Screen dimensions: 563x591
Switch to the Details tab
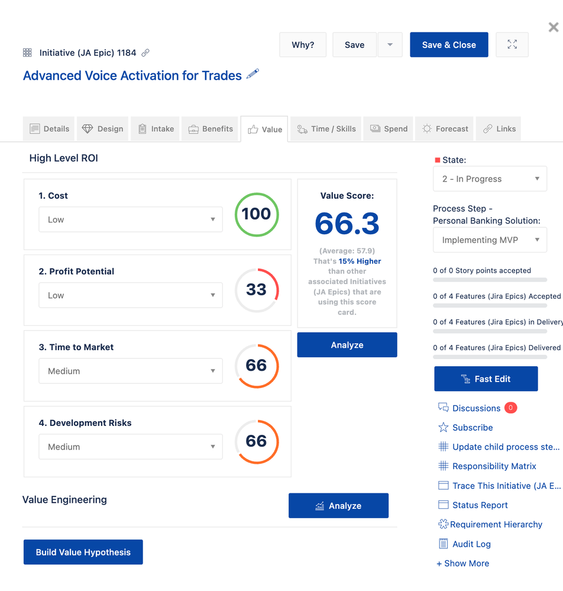(49, 129)
